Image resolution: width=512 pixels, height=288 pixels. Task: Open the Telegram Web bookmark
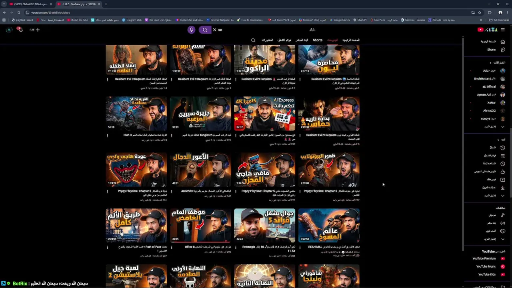(132, 20)
